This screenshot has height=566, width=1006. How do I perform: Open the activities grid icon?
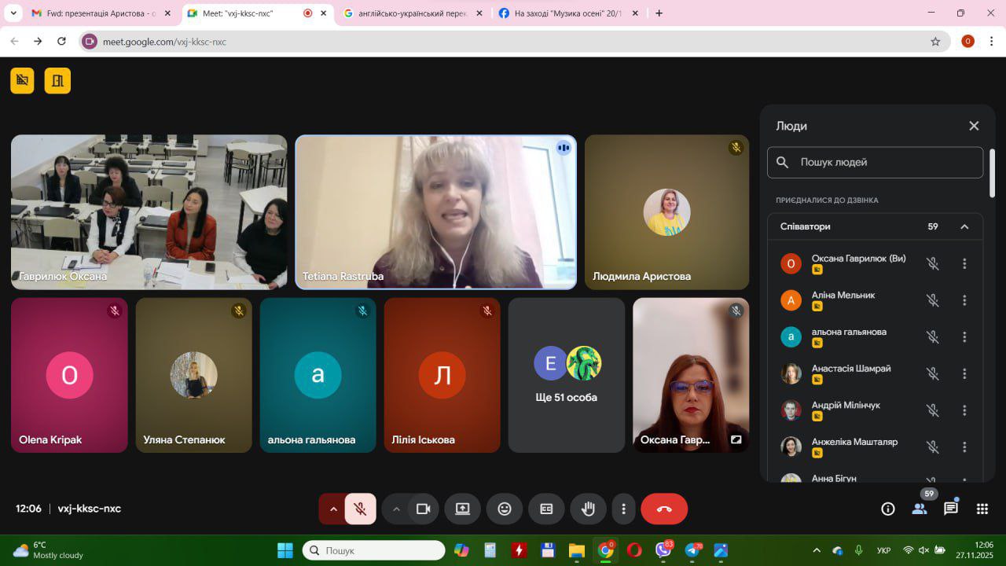click(x=982, y=509)
